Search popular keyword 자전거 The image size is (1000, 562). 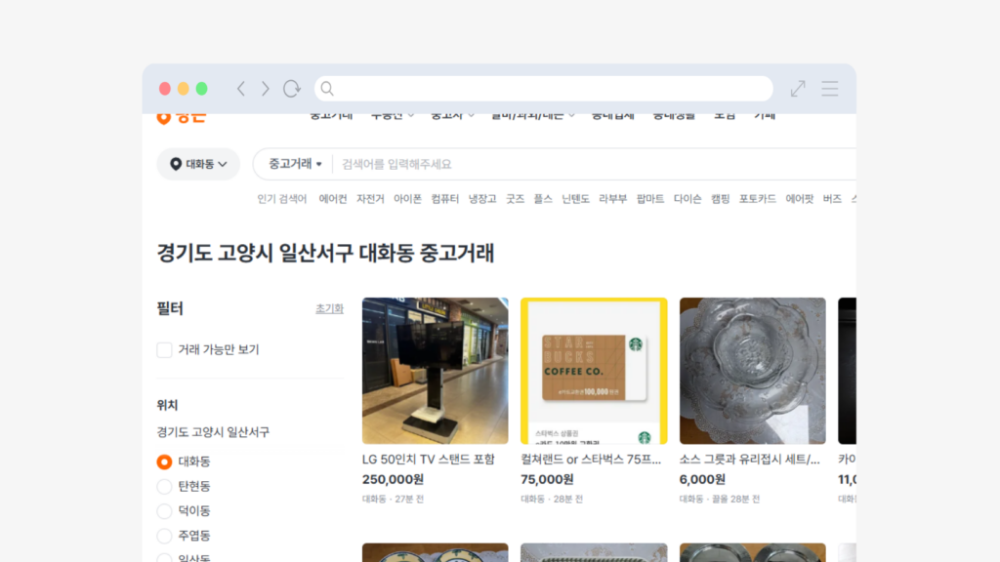coord(370,199)
